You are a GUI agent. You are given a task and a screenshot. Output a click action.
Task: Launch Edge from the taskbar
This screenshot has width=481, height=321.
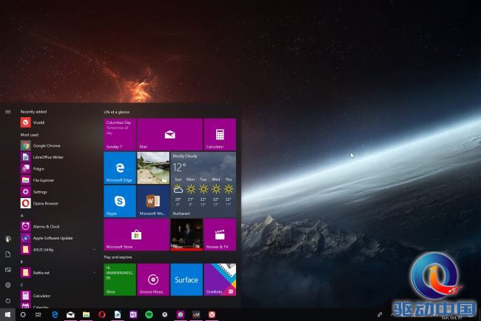click(x=55, y=314)
